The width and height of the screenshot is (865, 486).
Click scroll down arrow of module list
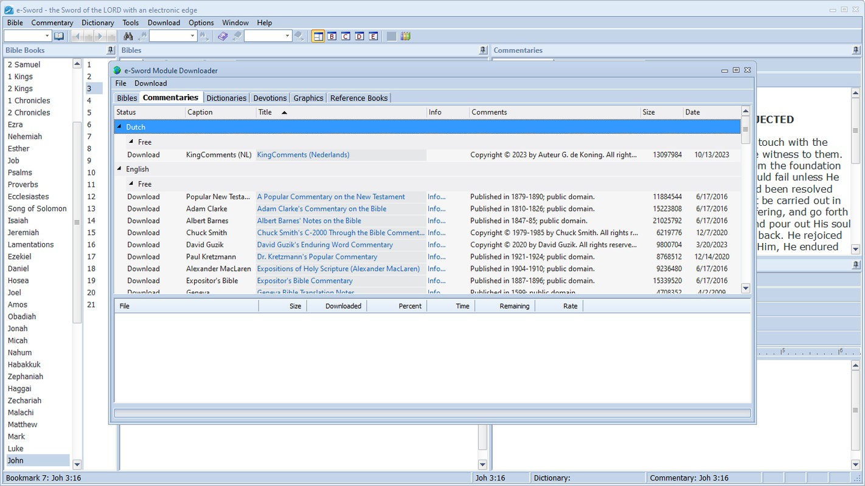pos(746,289)
